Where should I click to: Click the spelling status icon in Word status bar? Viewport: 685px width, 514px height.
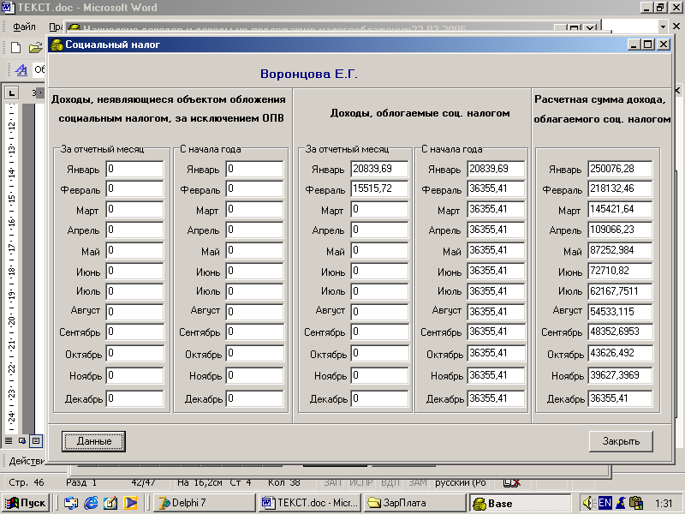point(511,483)
